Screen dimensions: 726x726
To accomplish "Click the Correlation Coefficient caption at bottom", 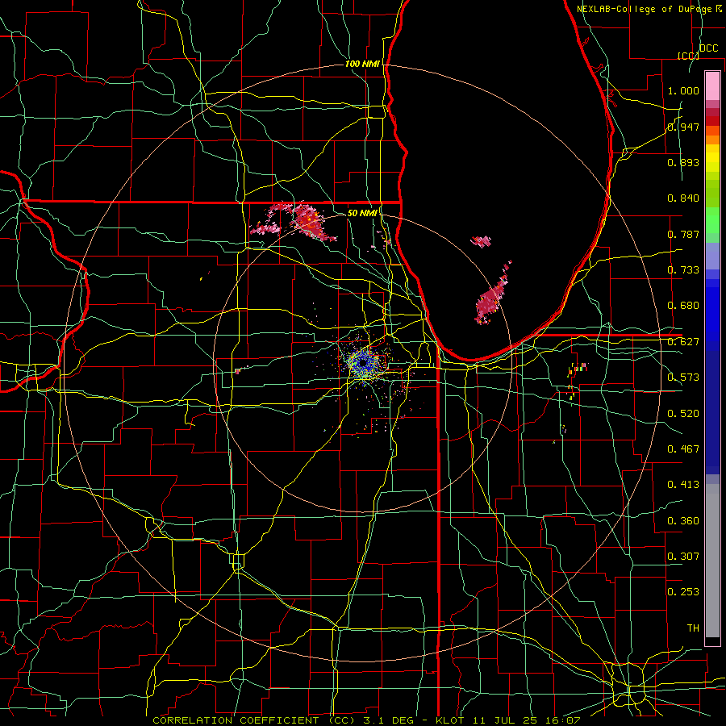I will click(366, 720).
